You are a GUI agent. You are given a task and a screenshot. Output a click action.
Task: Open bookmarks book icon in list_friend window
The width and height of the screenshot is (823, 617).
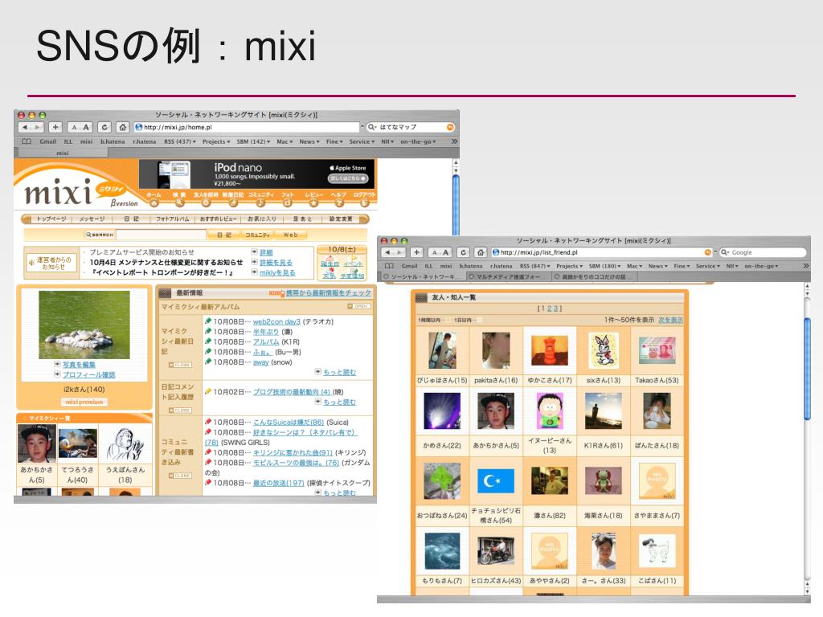389,266
